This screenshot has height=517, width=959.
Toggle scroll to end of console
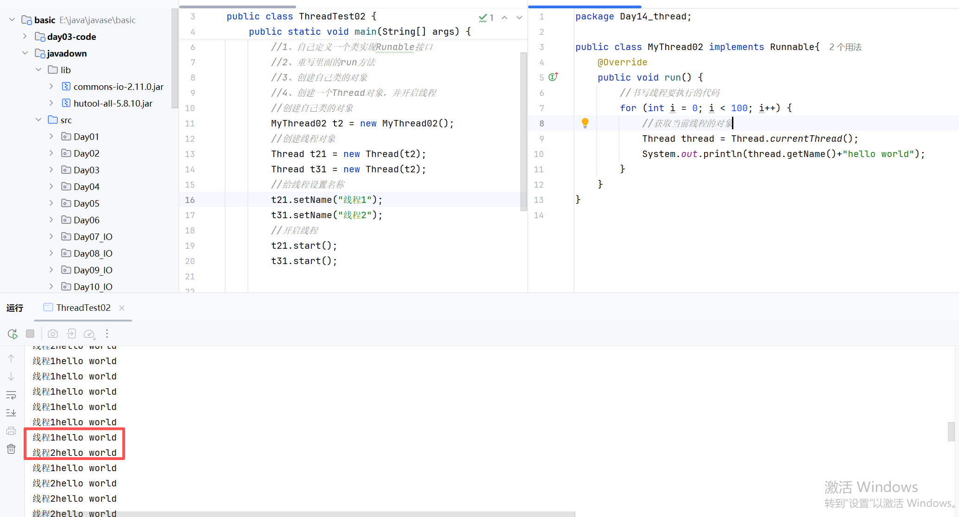pyautogui.click(x=11, y=412)
